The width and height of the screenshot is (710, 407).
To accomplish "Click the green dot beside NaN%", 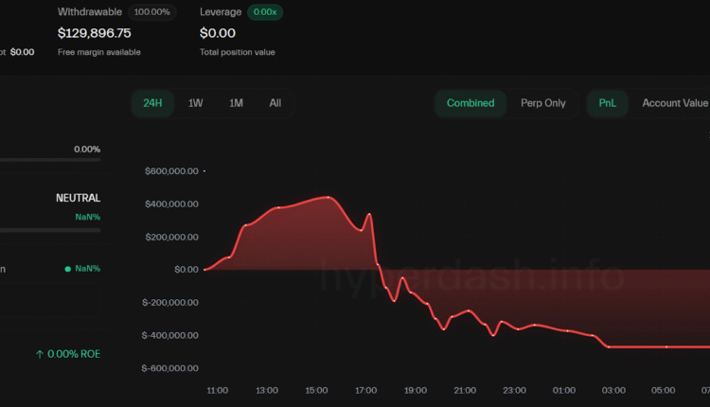I will click(x=67, y=269).
